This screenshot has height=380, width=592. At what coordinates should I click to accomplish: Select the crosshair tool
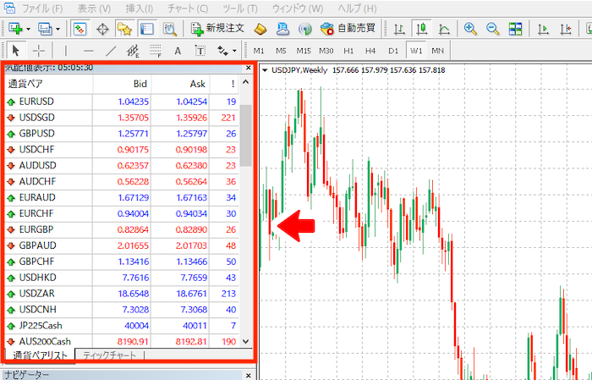(x=39, y=50)
